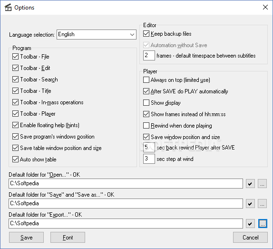Viewport: 273px width, 249px height.
Task: Open the Language selection dropdown
Action: point(96,34)
